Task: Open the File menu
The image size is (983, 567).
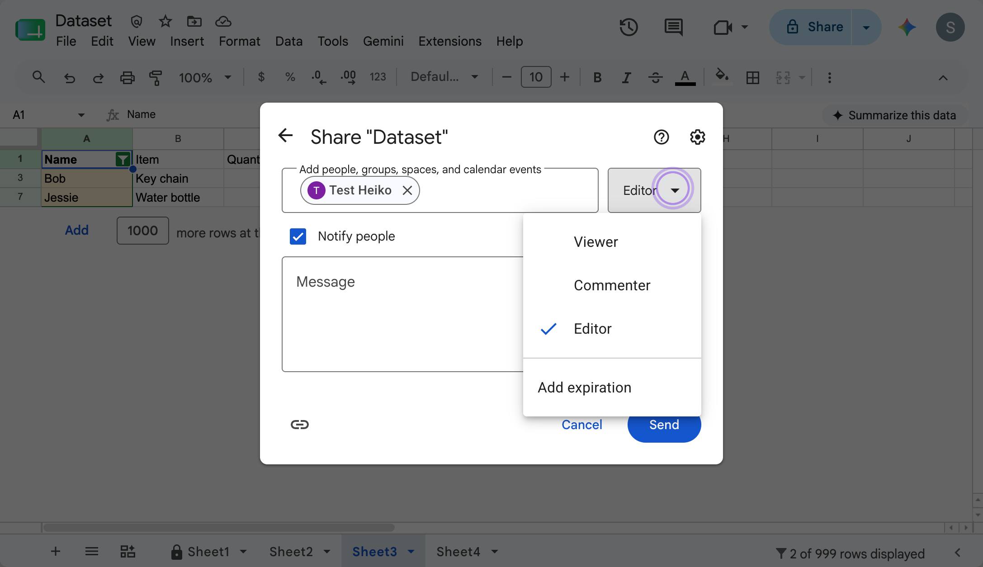Action: pos(66,41)
